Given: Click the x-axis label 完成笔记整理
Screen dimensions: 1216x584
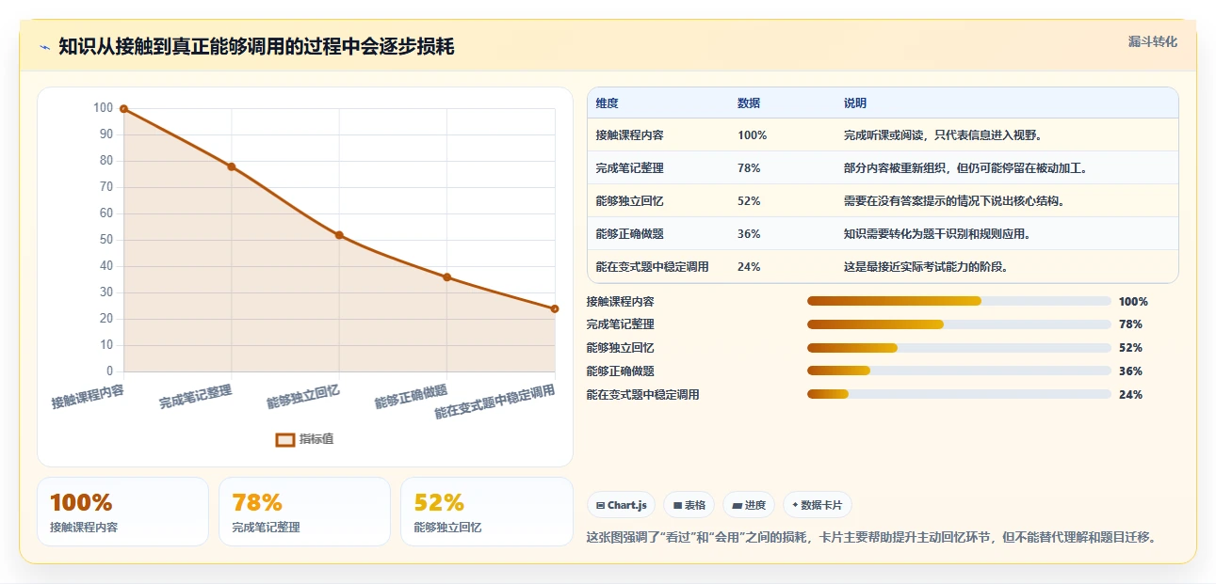Looking at the screenshot, I should coord(196,396).
